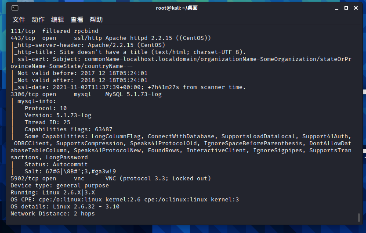Click the Network Distance: 2 hops line
The image size is (366, 233).
pyautogui.click(x=53, y=213)
